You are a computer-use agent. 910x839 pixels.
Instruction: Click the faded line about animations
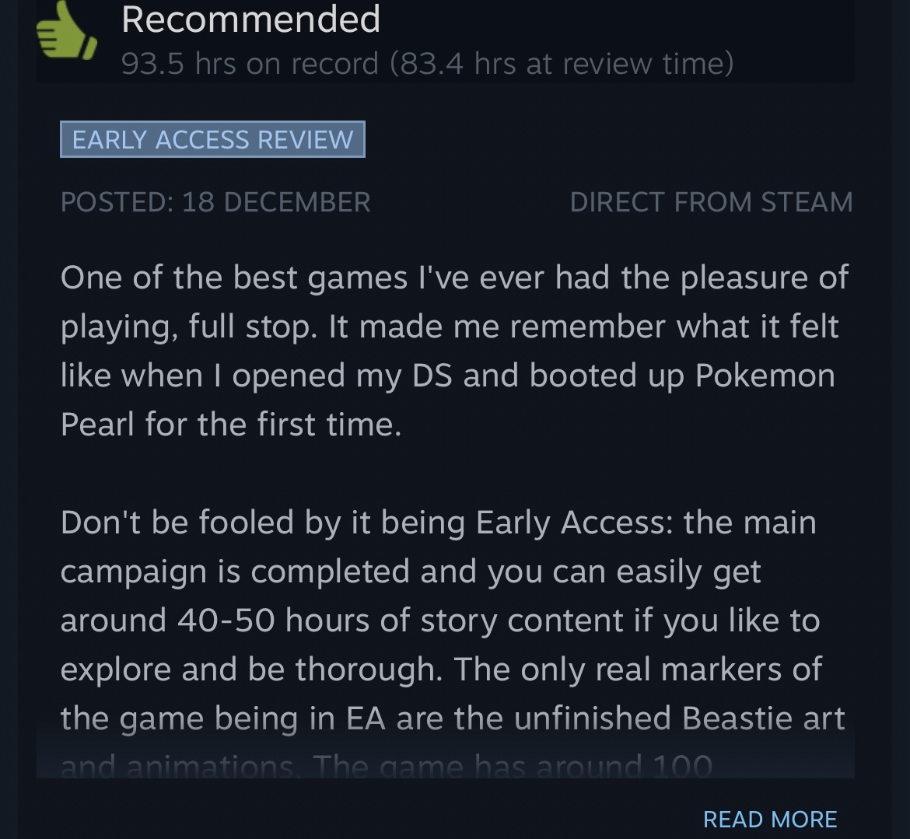[387, 766]
